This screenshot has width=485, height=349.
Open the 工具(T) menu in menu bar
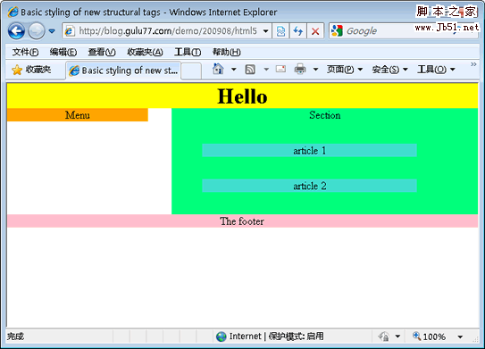pos(188,52)
